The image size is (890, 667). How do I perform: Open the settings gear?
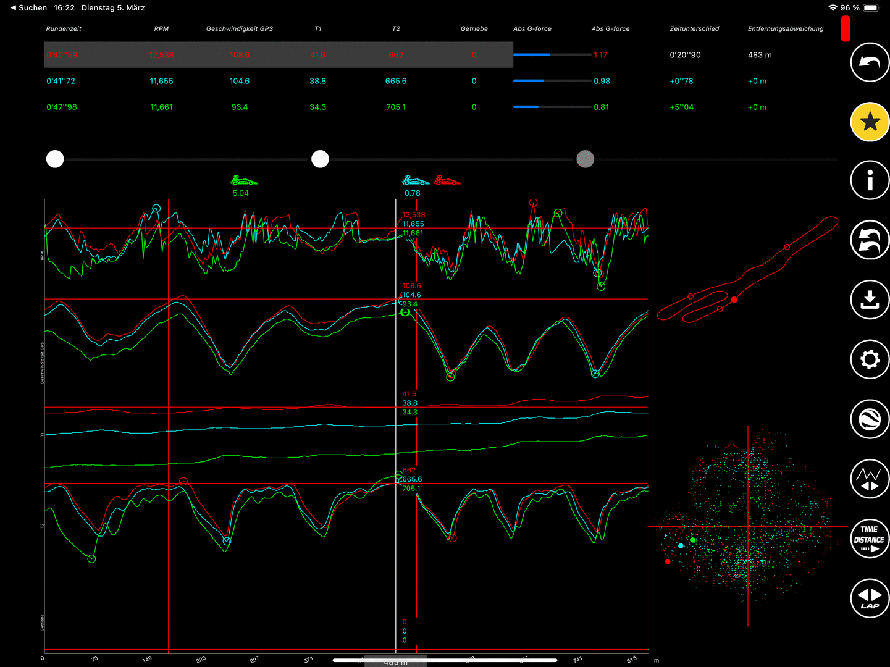870,359
